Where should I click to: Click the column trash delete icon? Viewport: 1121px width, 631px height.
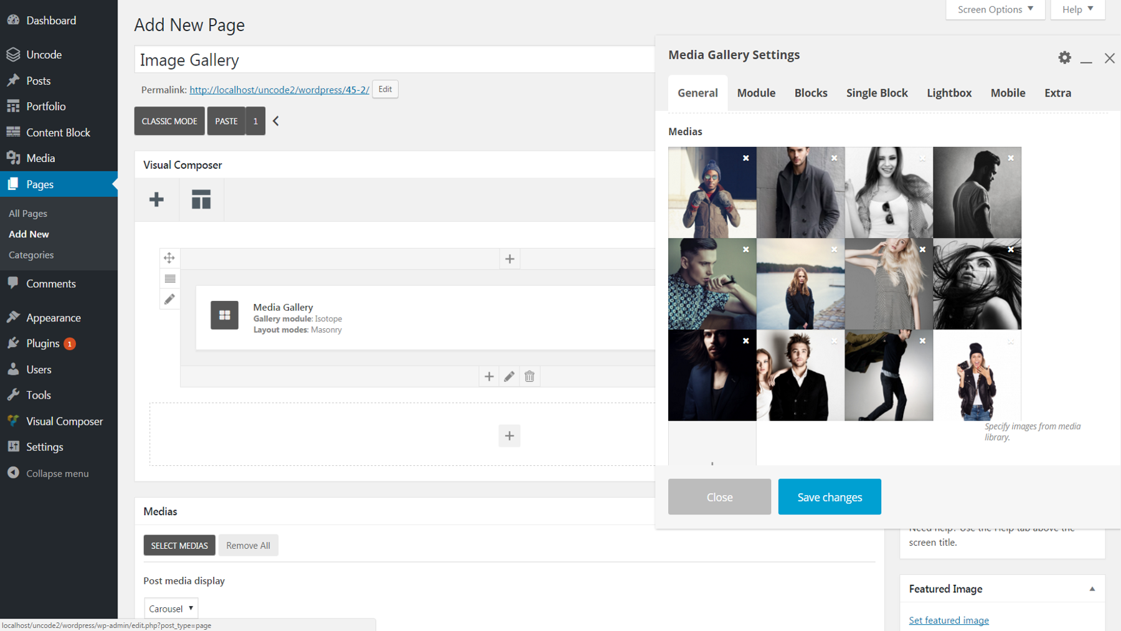click(529, 376)
